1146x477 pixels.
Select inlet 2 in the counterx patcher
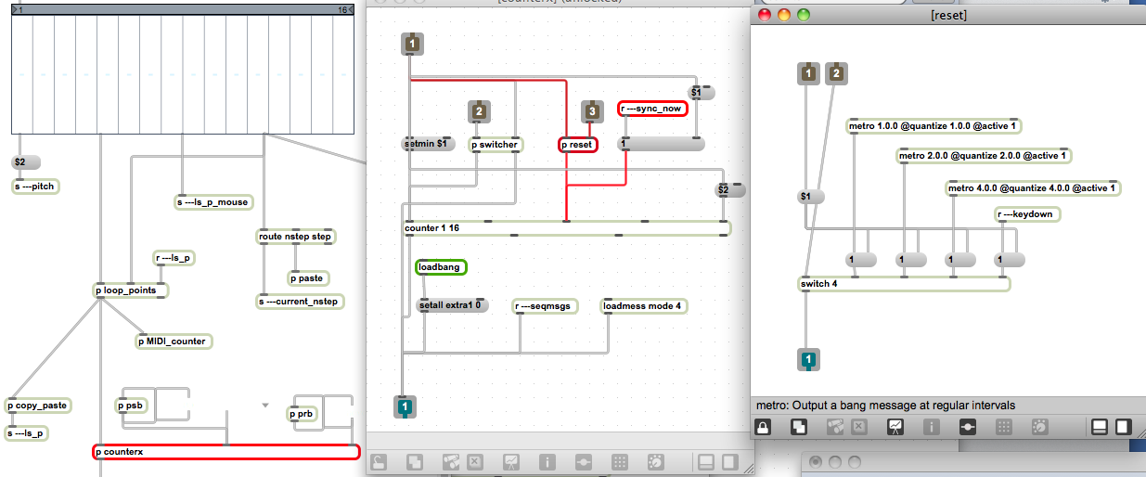click(479, 111)
